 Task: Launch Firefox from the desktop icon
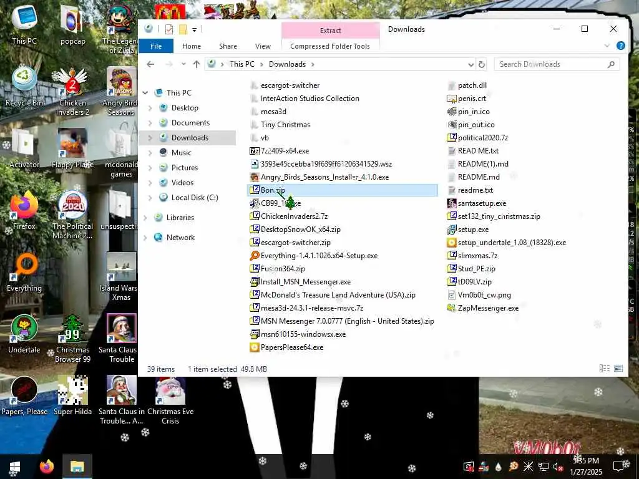24,210
